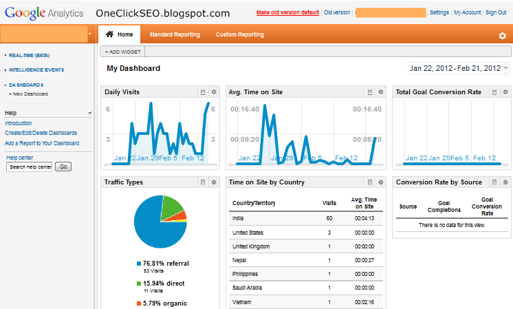Click the Source column header
The height and width of the screenshot is (309, 513).
(408, 206)
